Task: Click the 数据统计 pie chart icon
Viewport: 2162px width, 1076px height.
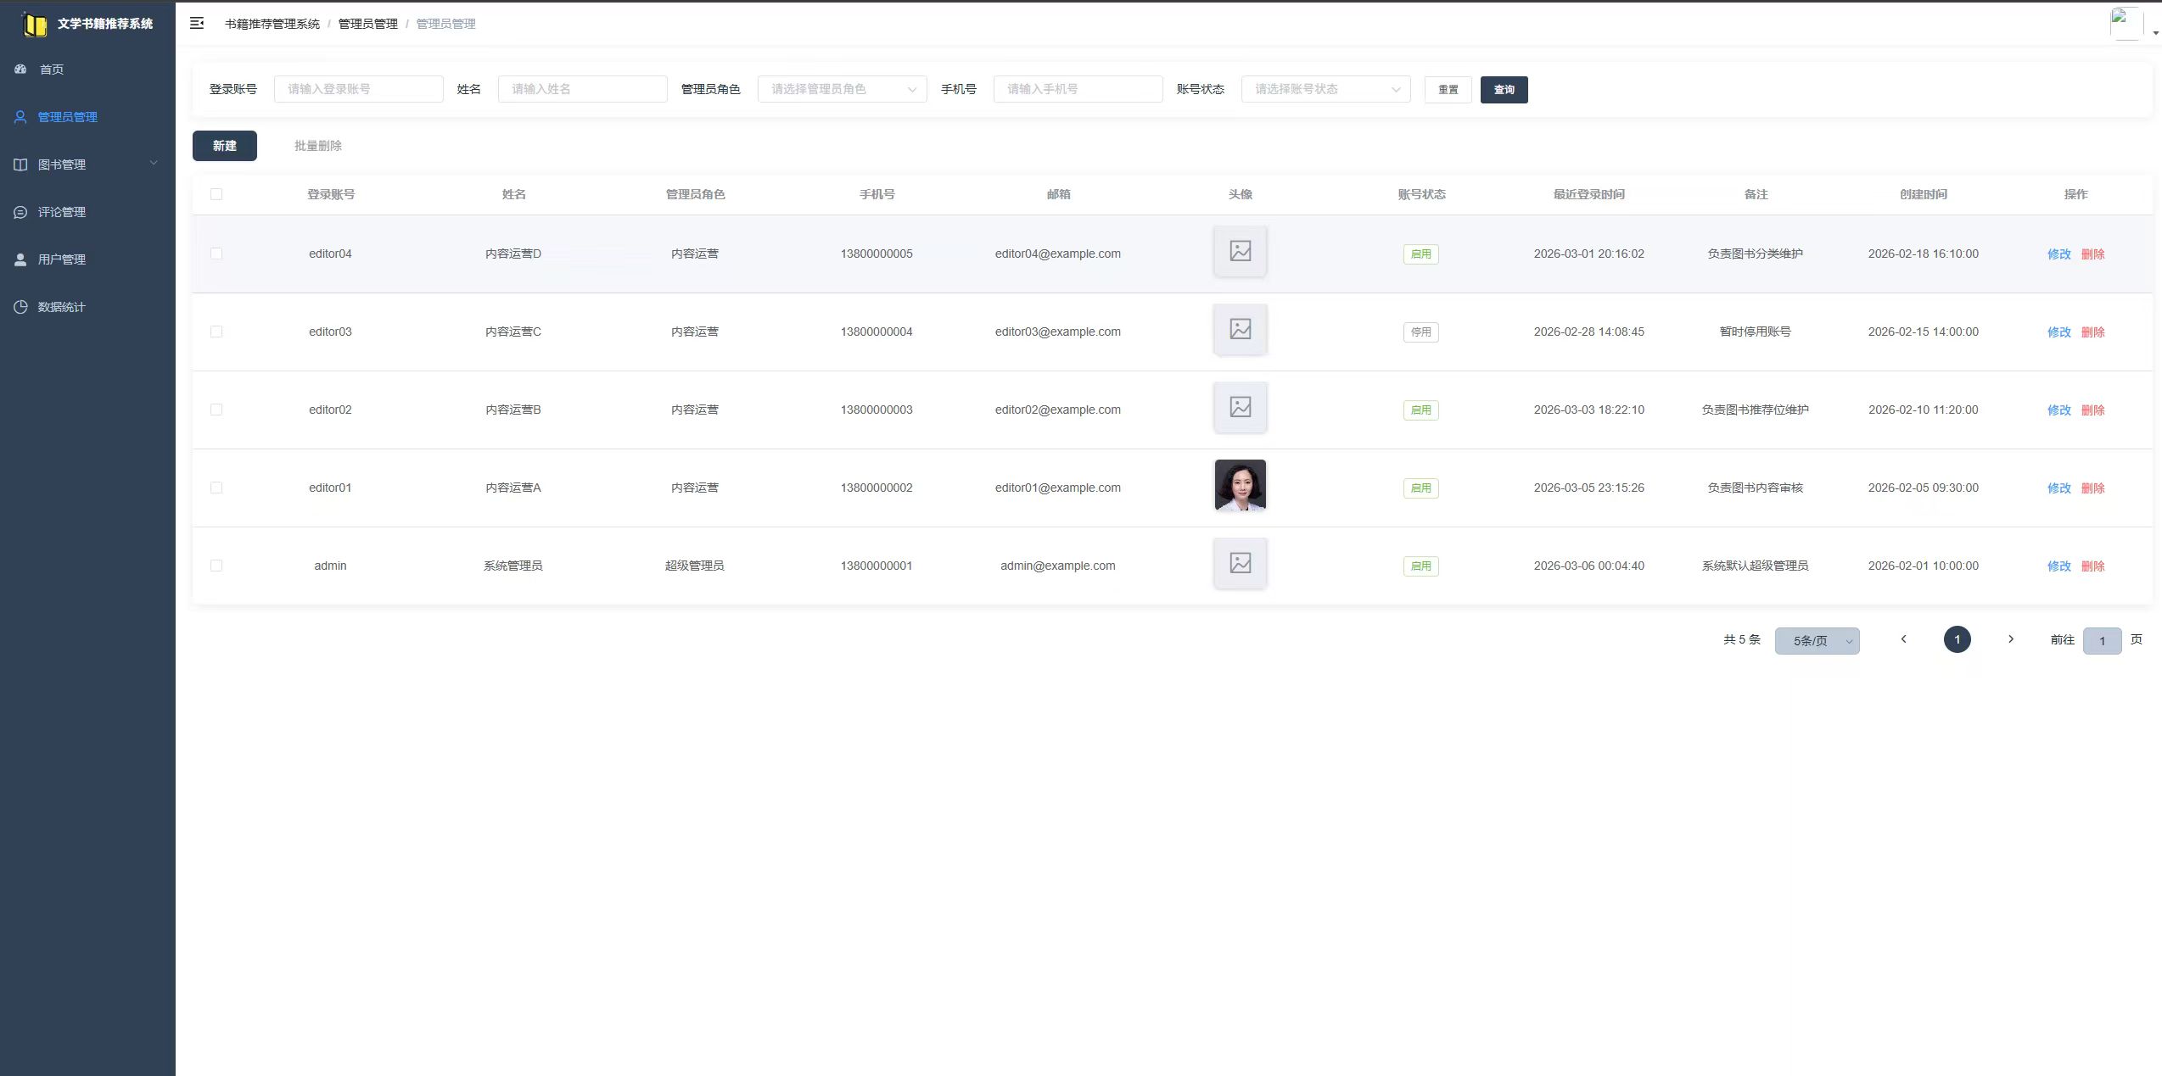Action: (20, 307)
